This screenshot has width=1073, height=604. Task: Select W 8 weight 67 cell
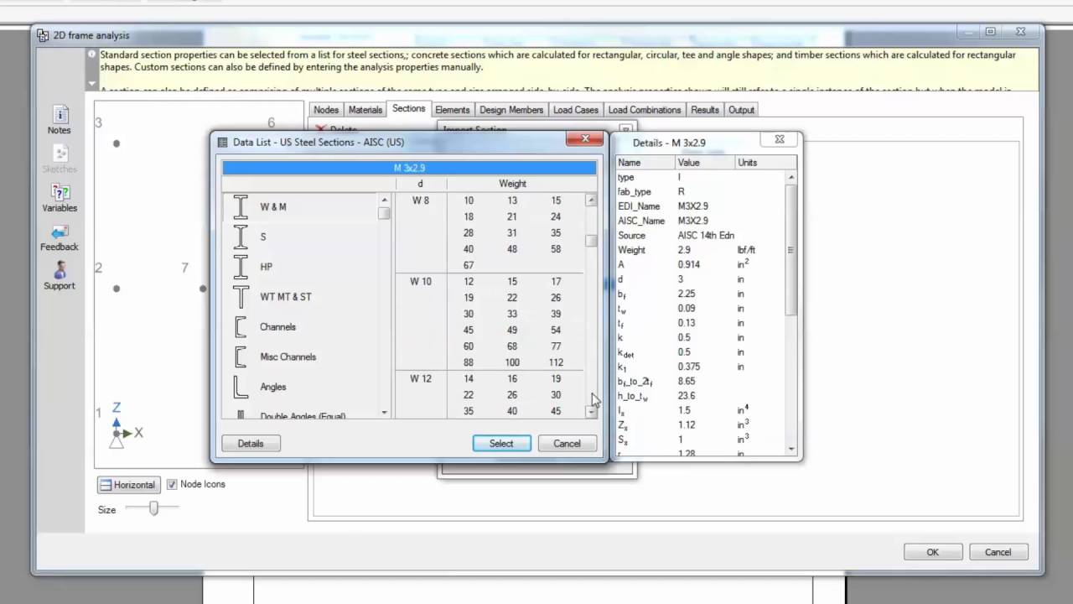[469, 265]
